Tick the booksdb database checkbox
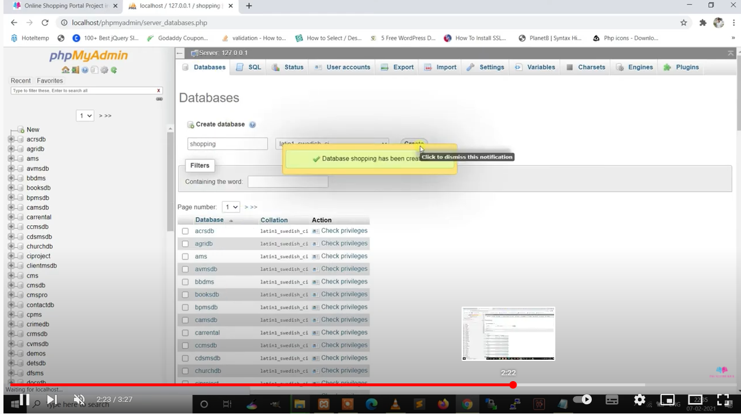 click(185, 294)
